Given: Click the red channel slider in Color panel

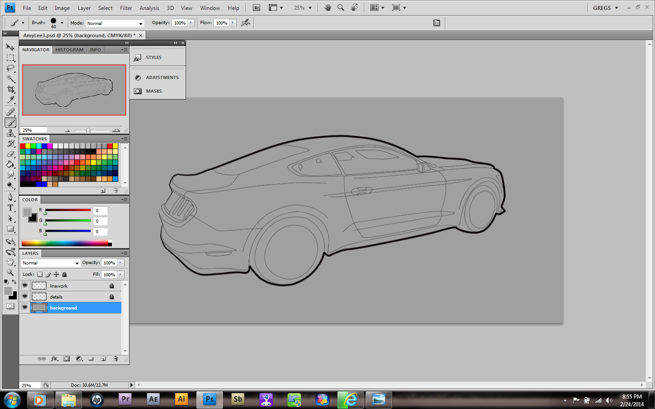Looking at the screenshot, I should pos(68,210).
